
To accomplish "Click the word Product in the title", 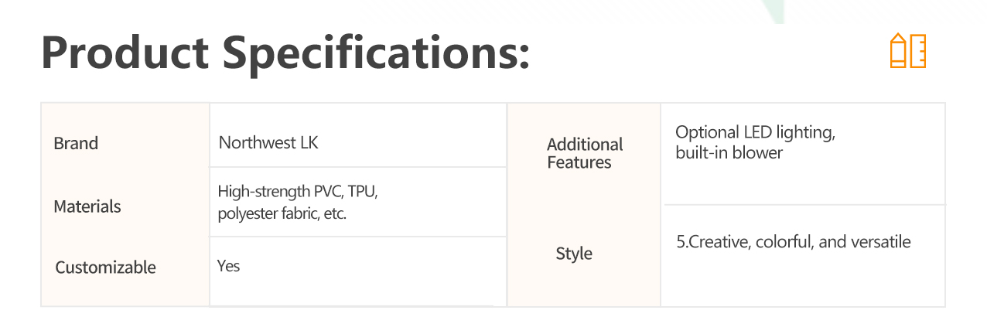I will pyautogui.click(x=125, y=53).
